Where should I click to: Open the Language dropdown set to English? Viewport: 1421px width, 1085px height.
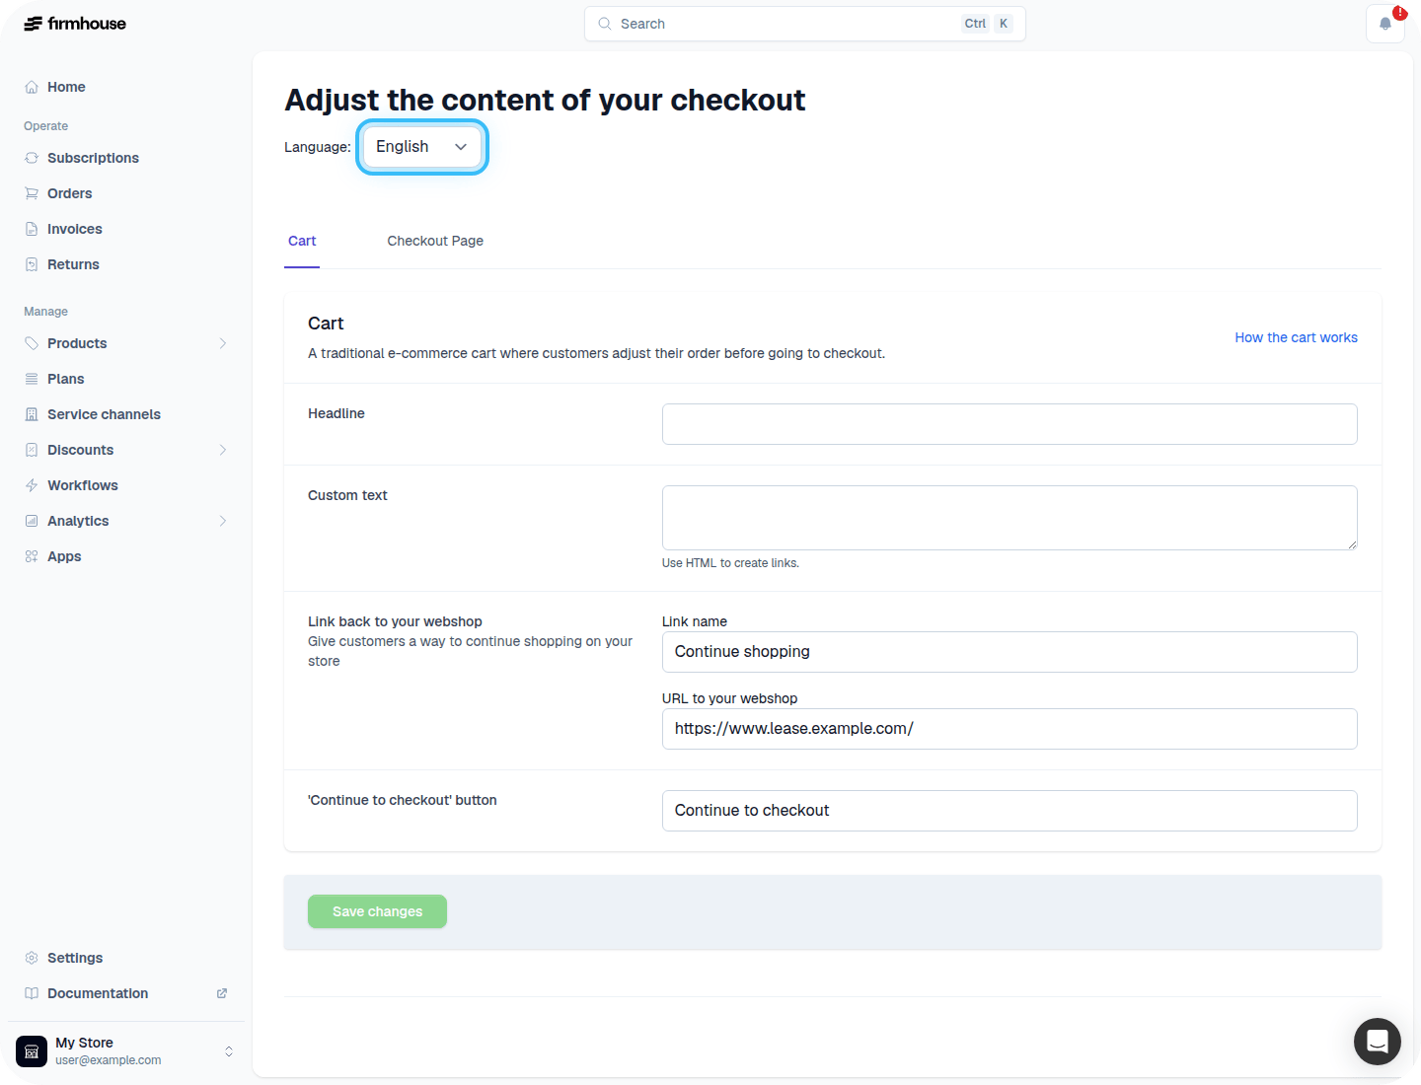pos(422,147)
